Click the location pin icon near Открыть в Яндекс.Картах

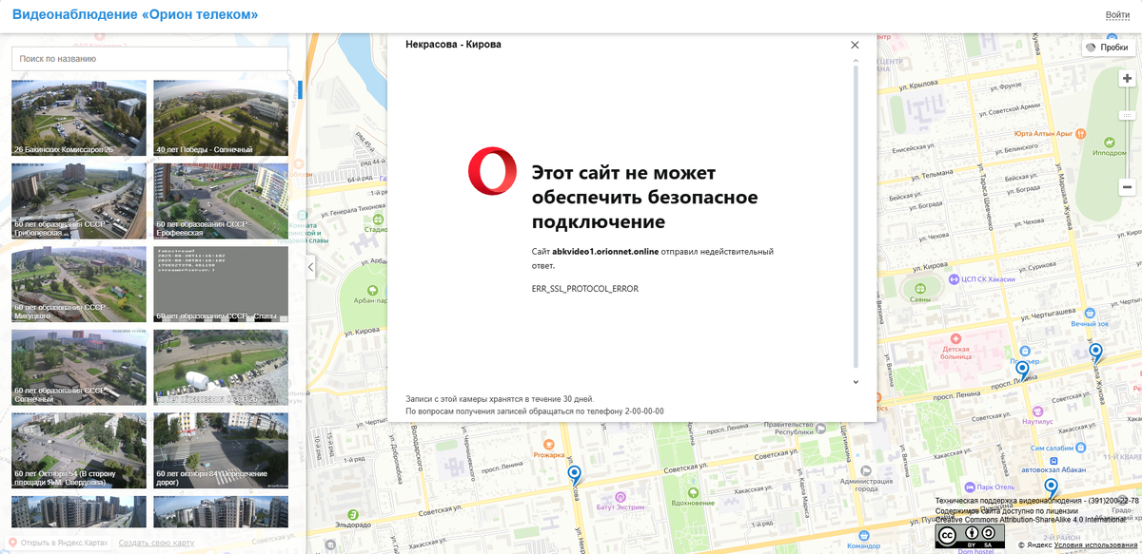coord(13,540)
